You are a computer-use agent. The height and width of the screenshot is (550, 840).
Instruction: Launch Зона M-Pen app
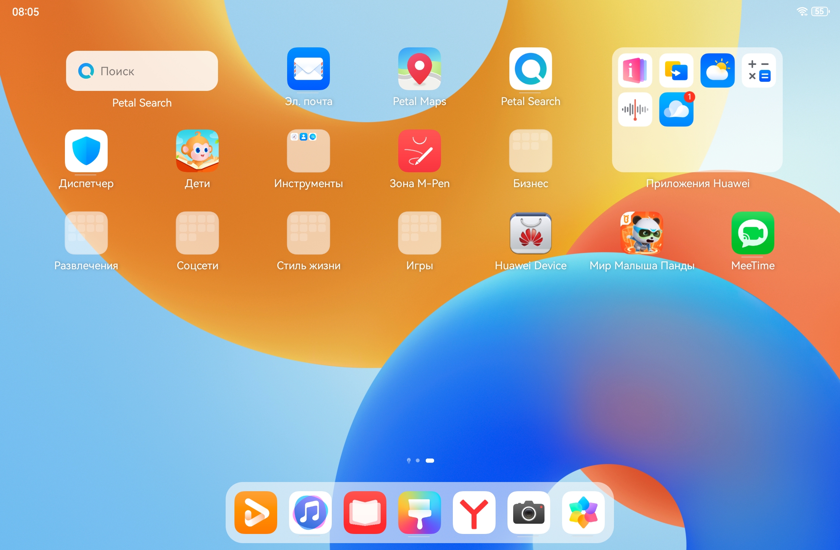coord(420,151)
